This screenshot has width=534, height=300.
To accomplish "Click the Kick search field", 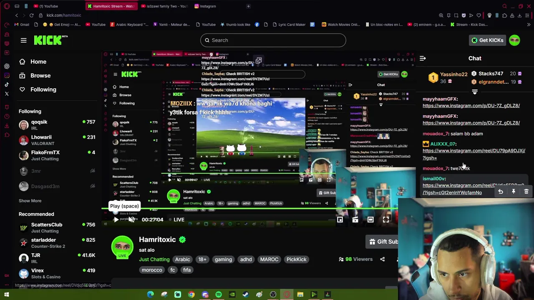I will [273, 40].
